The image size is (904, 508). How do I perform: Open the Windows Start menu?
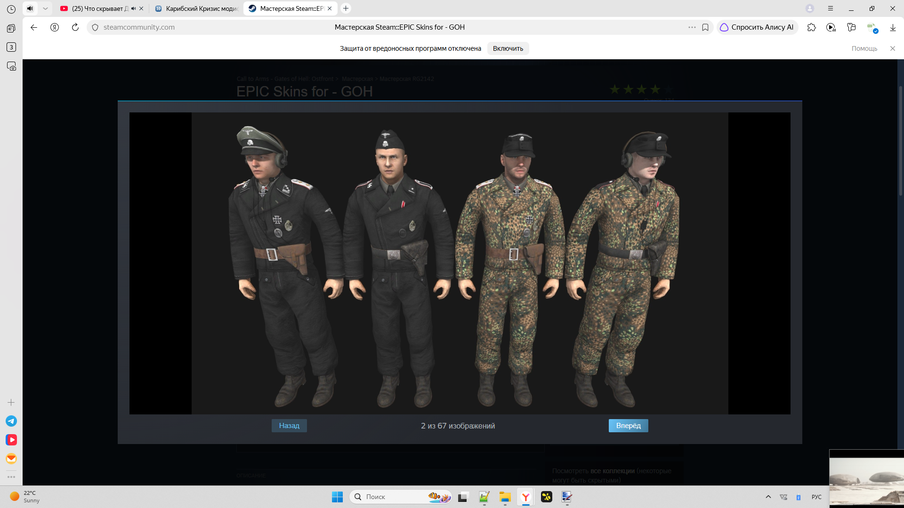[x=337, y=497]
